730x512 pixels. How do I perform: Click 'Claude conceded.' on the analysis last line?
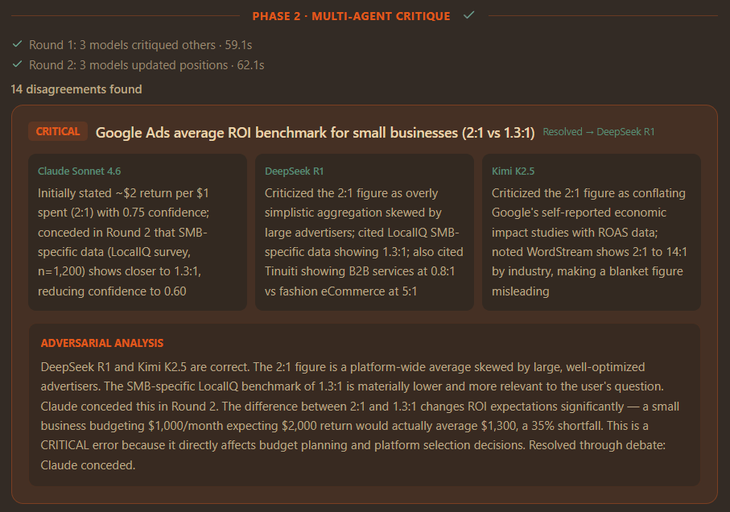coord(88,465)
